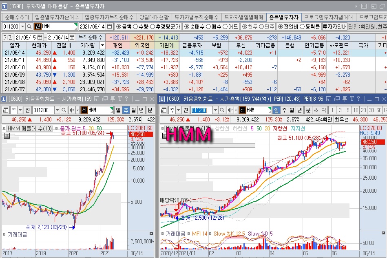387x258 pixels.
Task: Select the 등락률 radio button
Action: coord(302,26)
